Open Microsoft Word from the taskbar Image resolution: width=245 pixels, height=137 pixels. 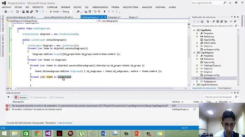[x=104, y=134]
